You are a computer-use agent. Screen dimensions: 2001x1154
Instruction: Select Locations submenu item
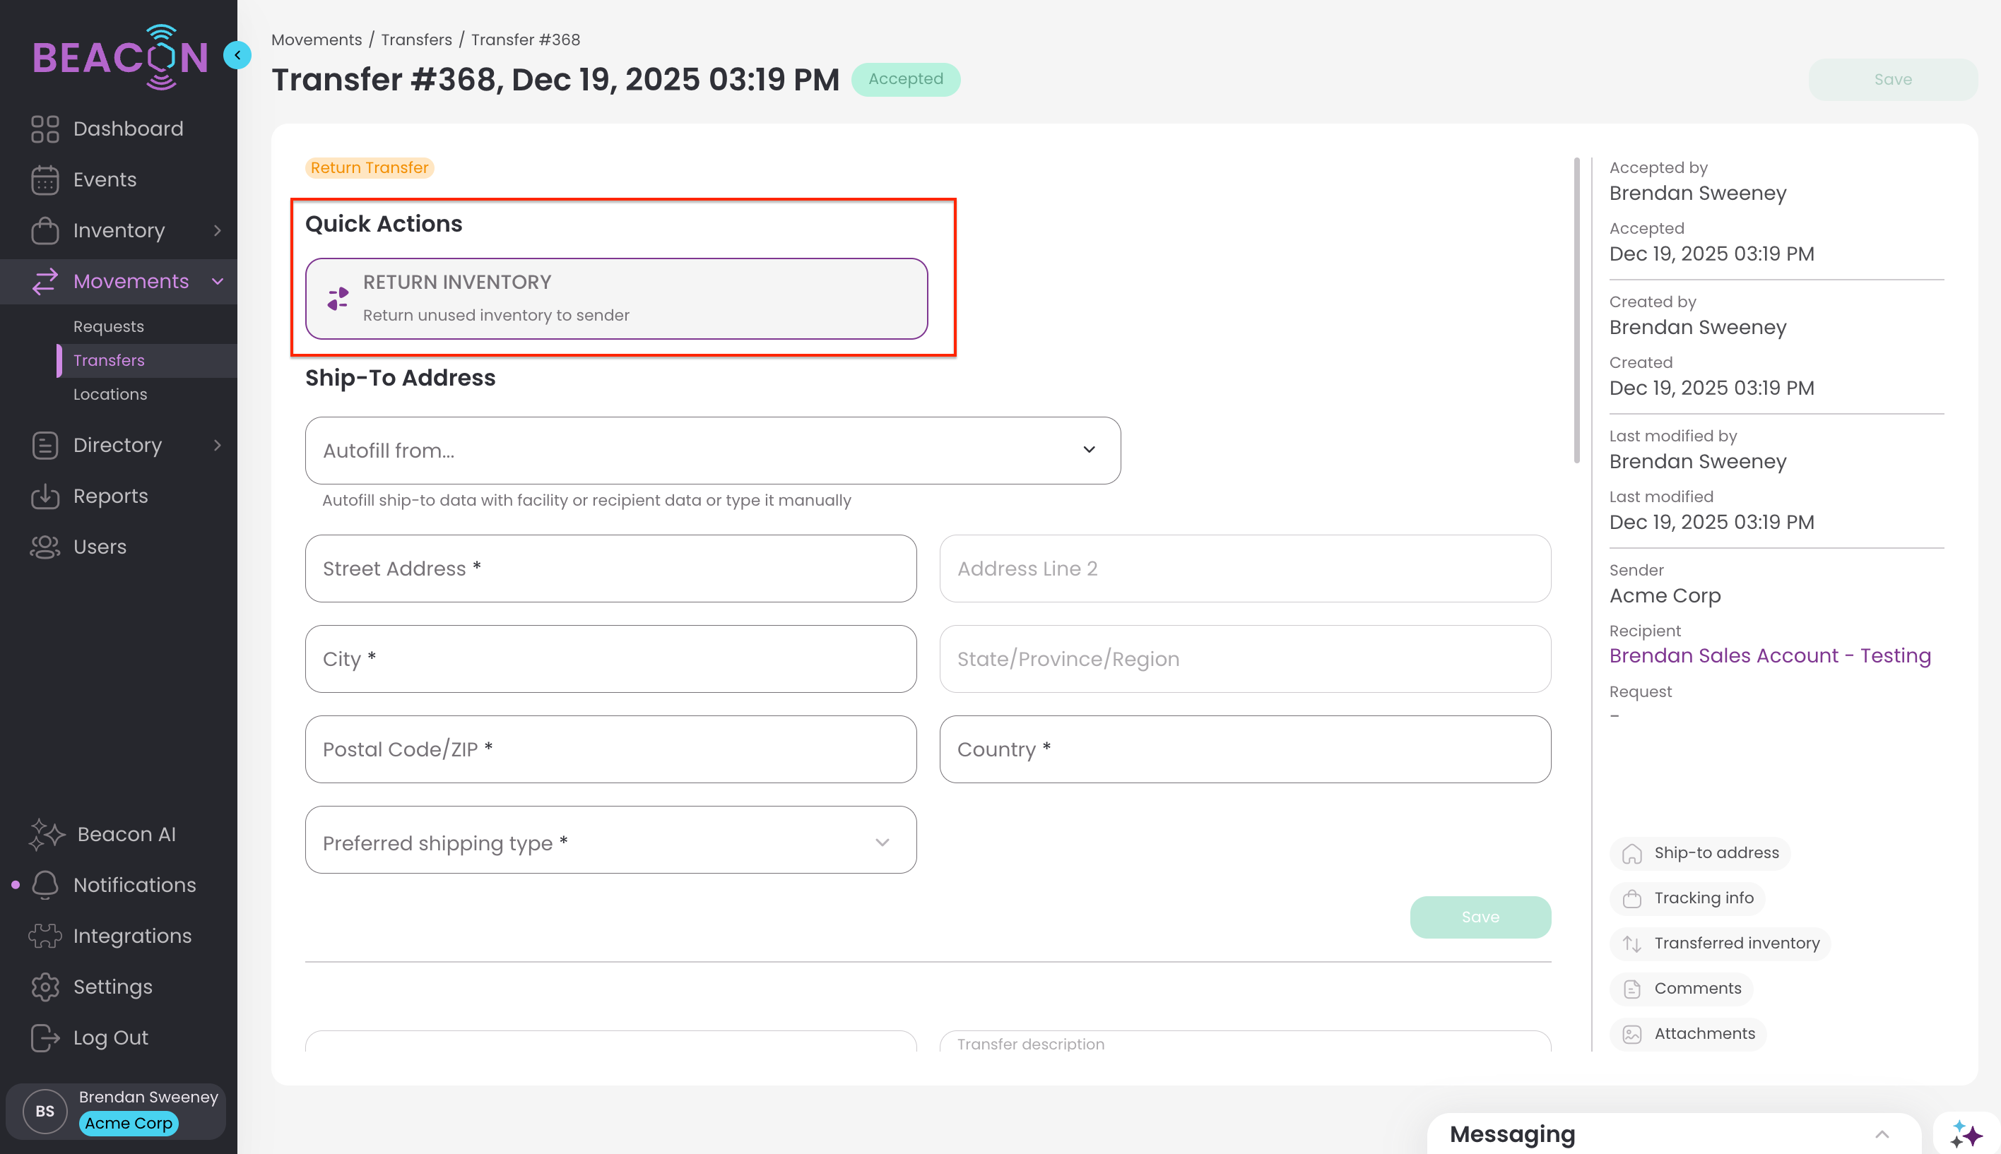point(110,394)
